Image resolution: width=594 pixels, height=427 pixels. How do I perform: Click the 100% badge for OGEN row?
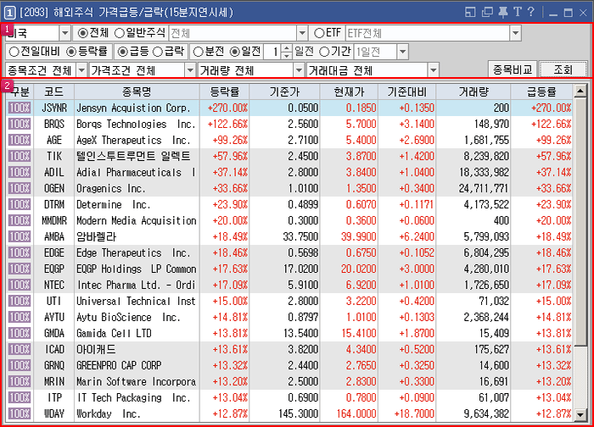point(20,188)
